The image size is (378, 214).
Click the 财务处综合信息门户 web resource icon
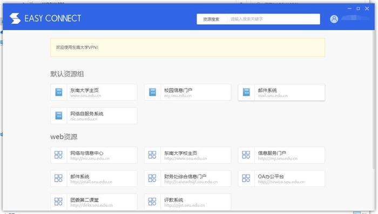(152, 178)
